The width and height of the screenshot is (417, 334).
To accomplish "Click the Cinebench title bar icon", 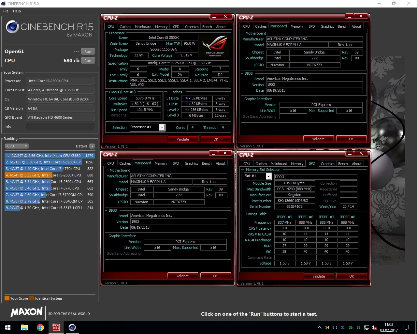I will [x=4, y=4].
